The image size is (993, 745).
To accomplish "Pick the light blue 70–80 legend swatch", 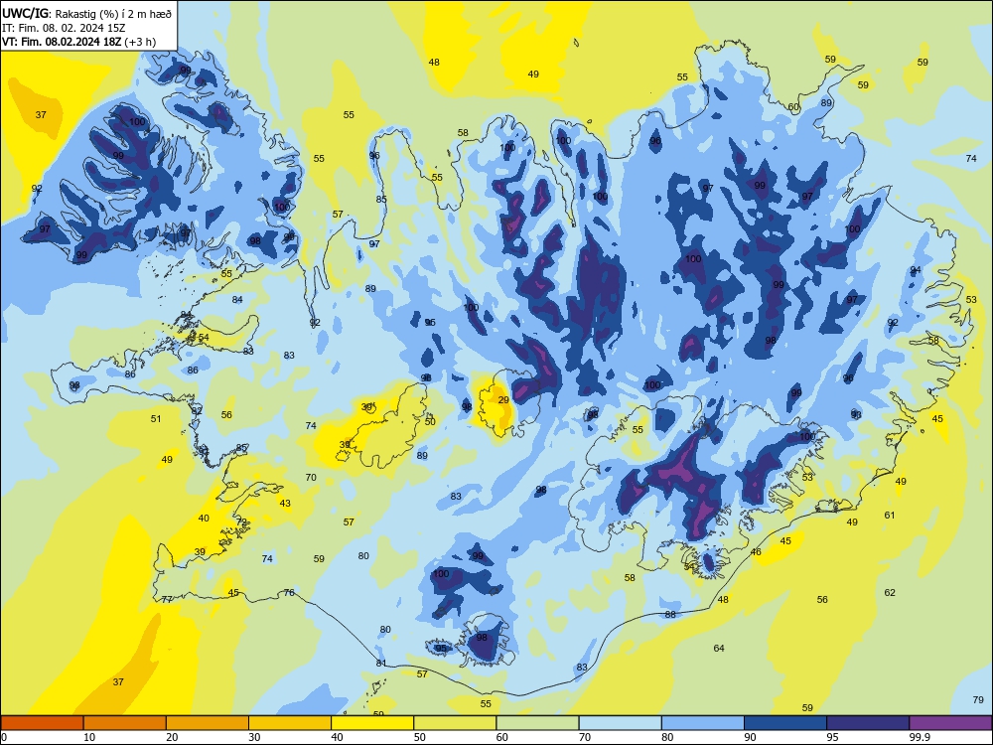I will click(x=620, y=723).
